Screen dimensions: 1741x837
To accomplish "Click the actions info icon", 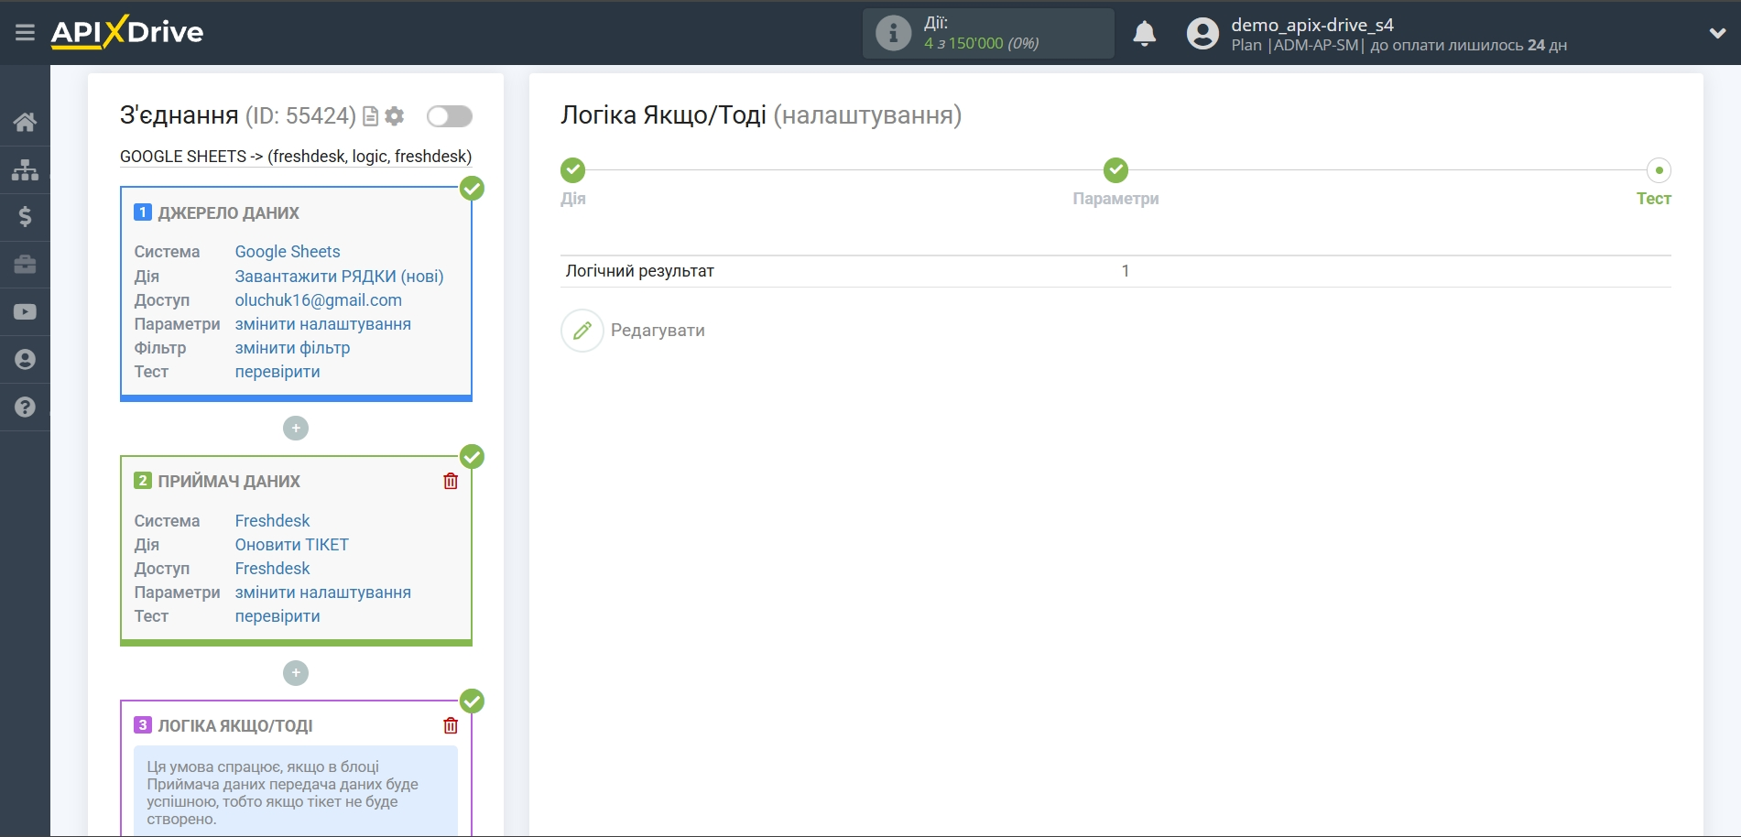I will click(x=893, y=33).
